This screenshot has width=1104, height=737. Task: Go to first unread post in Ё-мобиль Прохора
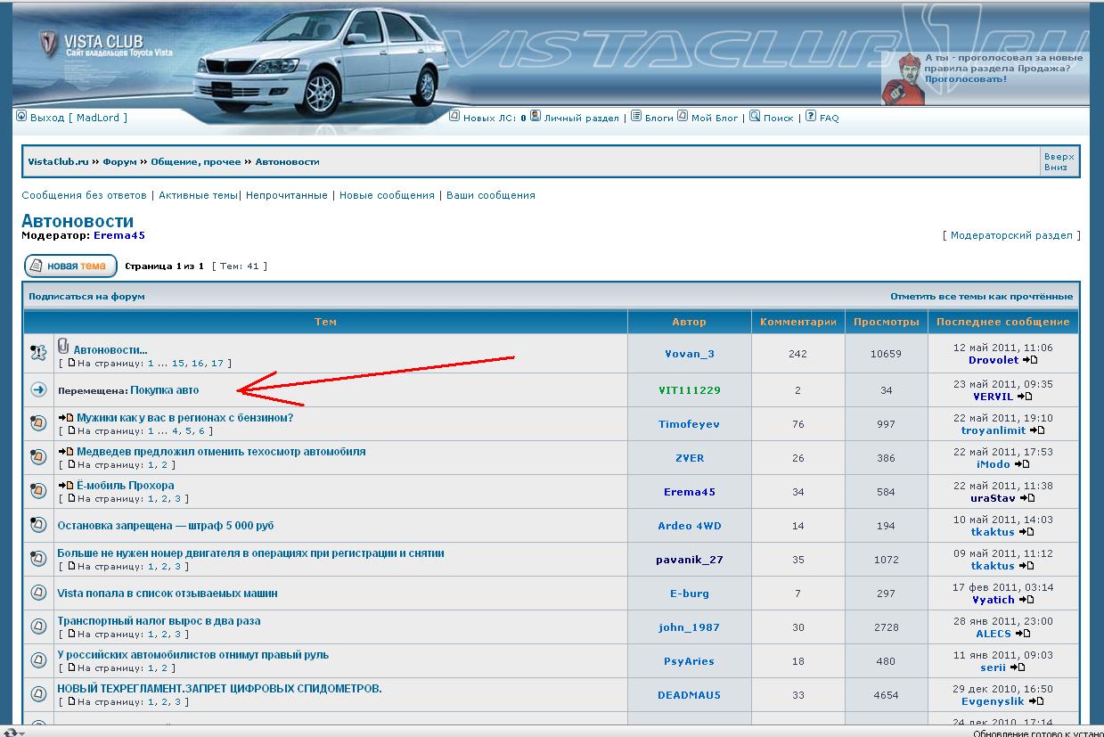click(x=65, y=486)
